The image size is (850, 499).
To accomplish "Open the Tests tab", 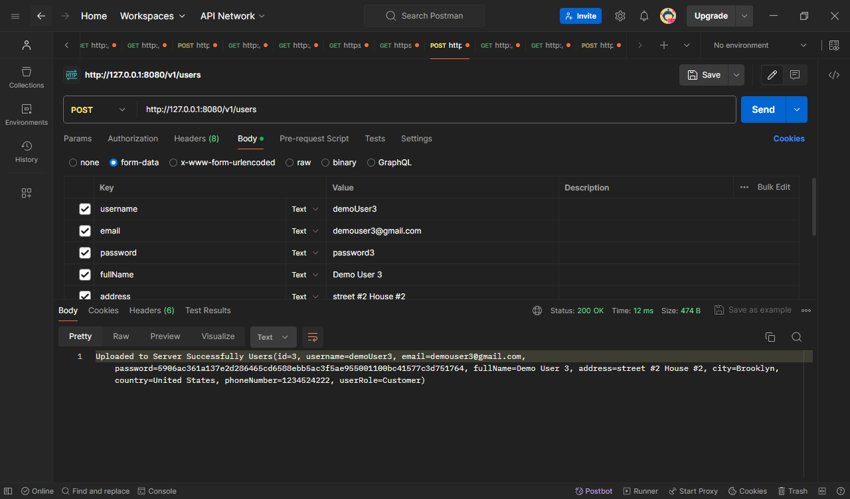I will click(x=375, y=139).
